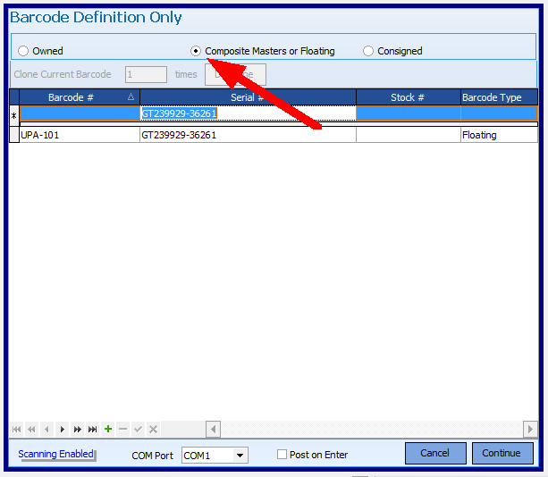Click the Scanning Enabled link
This screenshot has height=477, width=548.
pos(55,454)
